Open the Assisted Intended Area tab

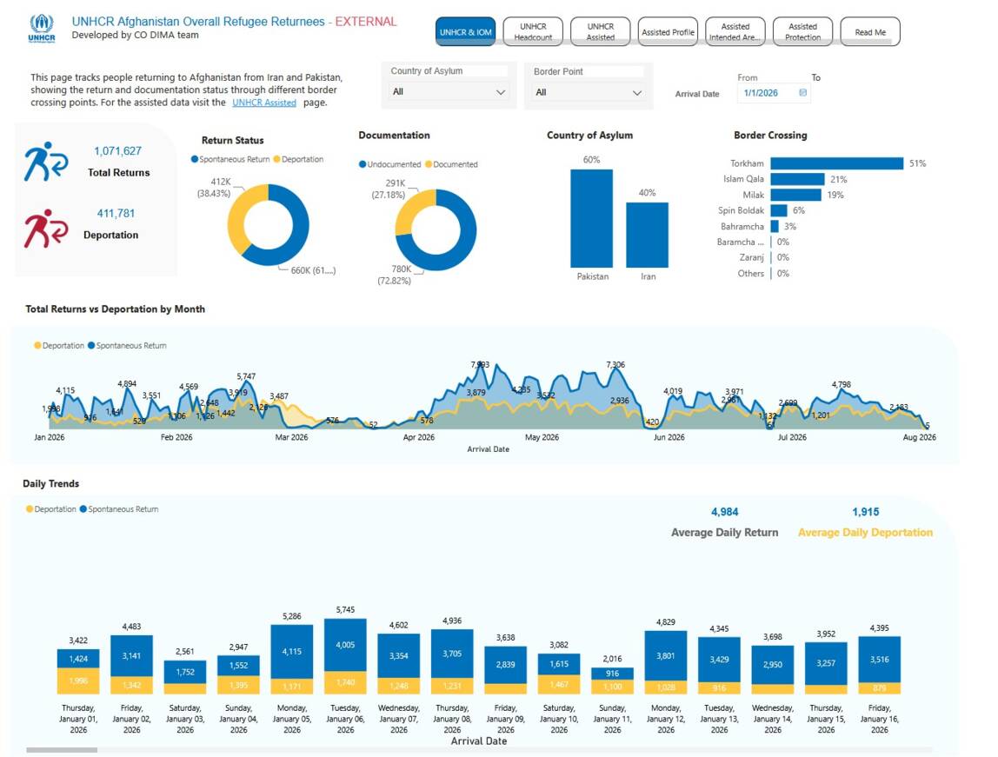[735, 32]
